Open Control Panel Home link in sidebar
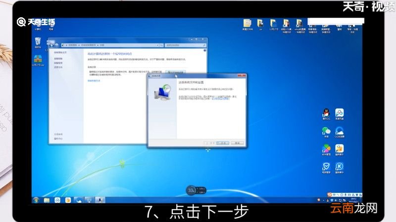Screen dimensions: 396x222 (60, 52)
